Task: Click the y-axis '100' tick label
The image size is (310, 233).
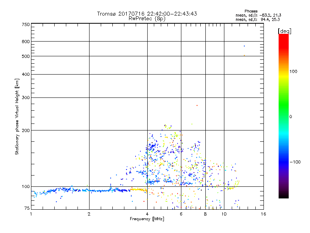Action: tap(26, 186)
